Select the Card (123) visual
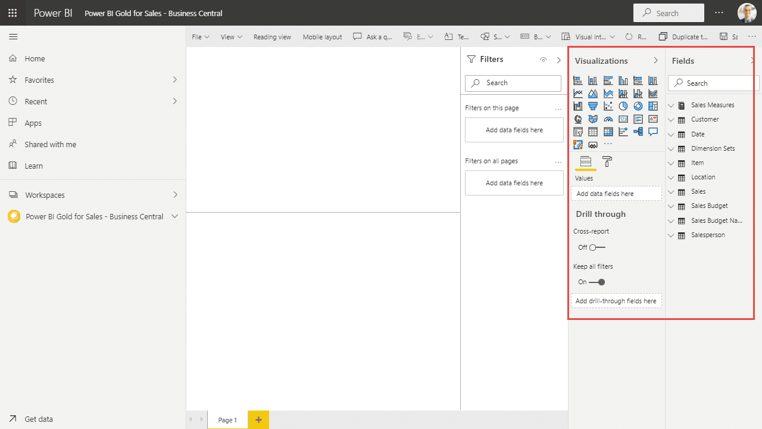Viewport: 762px width, 429px height. (623, 119)
